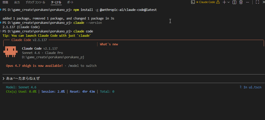The image size is (265, 120).
Task: Switch to the 出力 tab
Action: tap(17, 2)
